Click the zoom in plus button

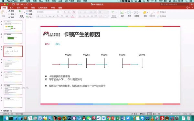(180, 114)
